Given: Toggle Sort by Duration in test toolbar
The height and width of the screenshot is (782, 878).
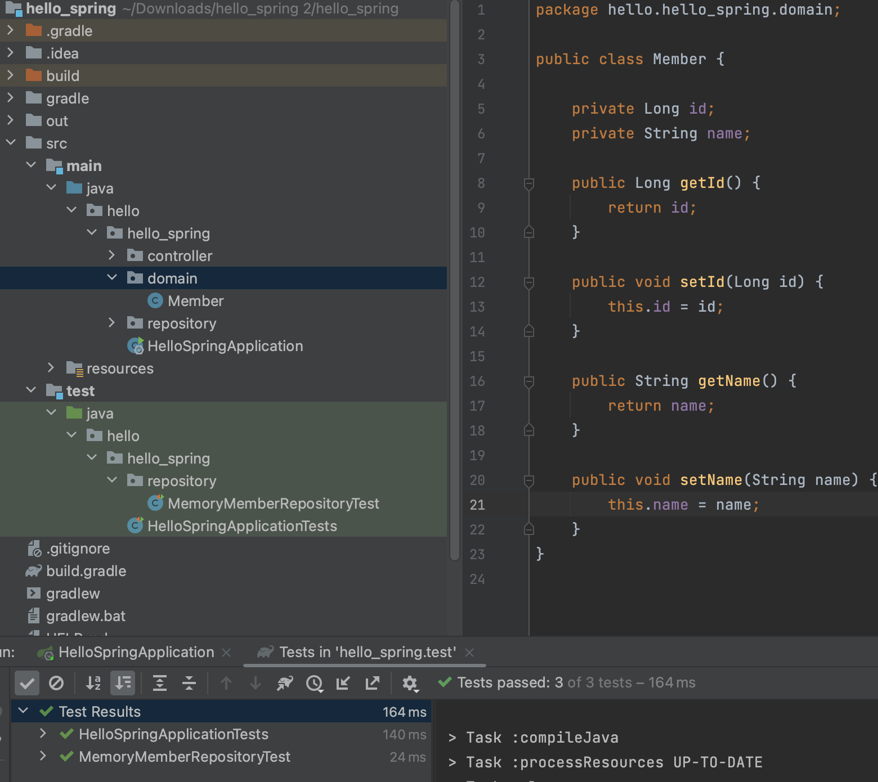Looking at the screenshot, I should click(x=123, y=683).
